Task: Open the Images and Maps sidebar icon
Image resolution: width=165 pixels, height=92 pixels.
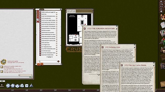Action: point(162,33)
